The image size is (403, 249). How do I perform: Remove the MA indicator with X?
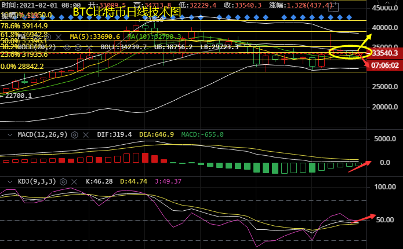[x=59, y=37]
